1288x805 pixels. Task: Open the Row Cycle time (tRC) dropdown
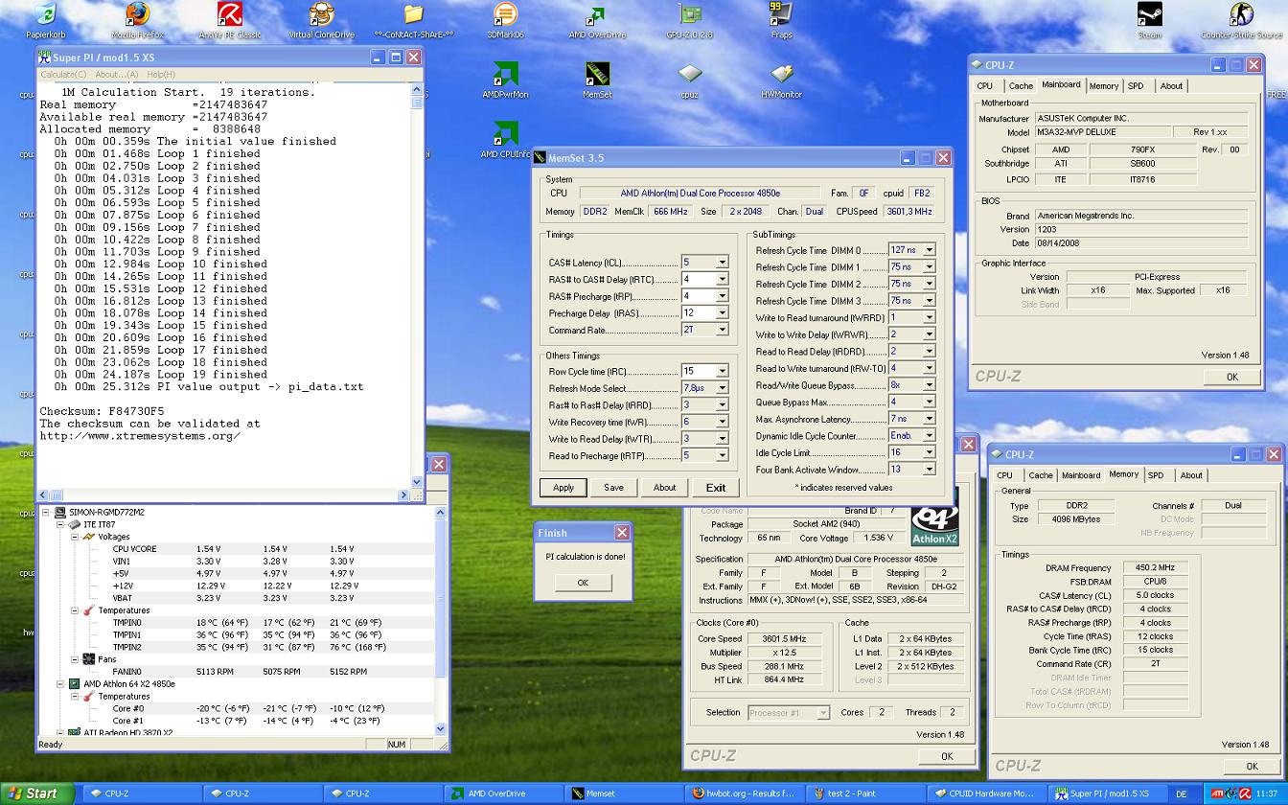[722, 371]
